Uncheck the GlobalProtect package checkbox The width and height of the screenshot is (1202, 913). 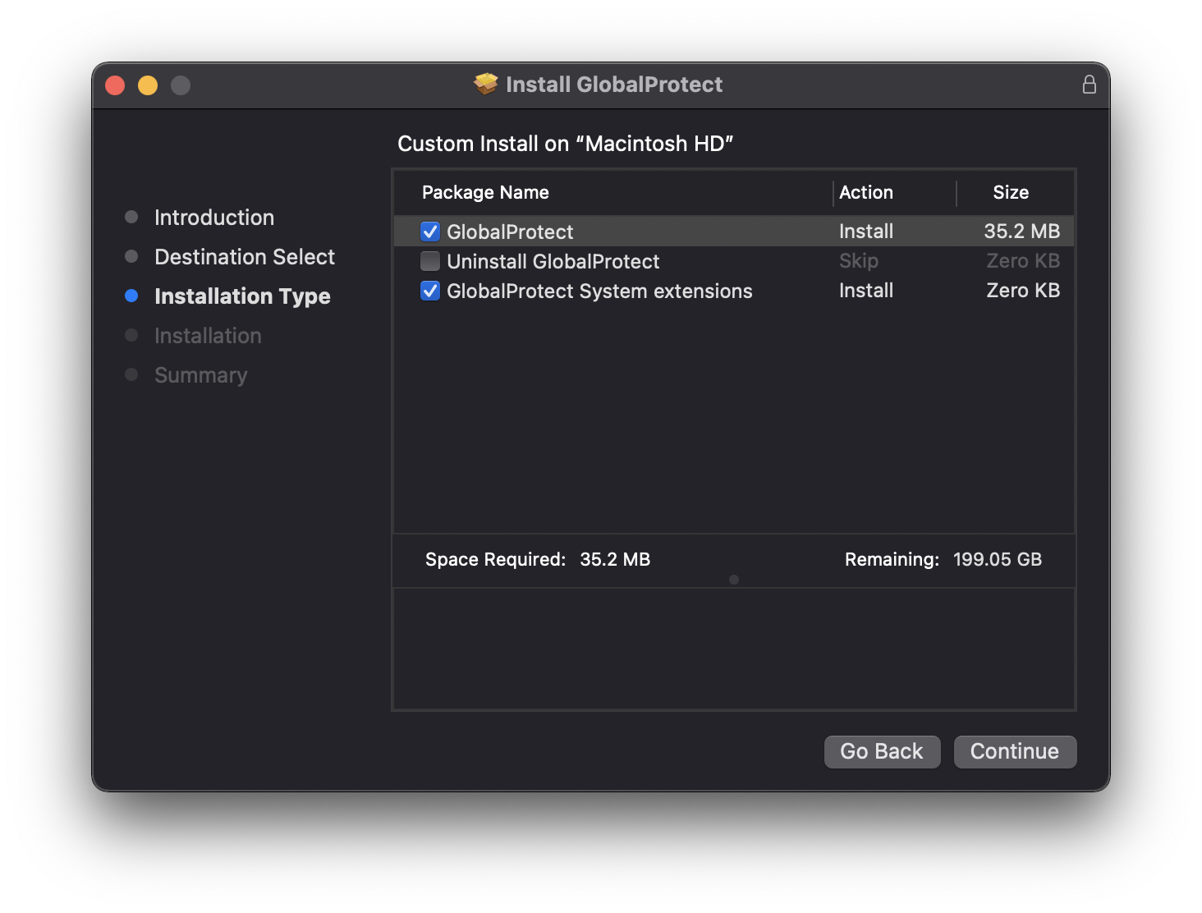[430, 232]
